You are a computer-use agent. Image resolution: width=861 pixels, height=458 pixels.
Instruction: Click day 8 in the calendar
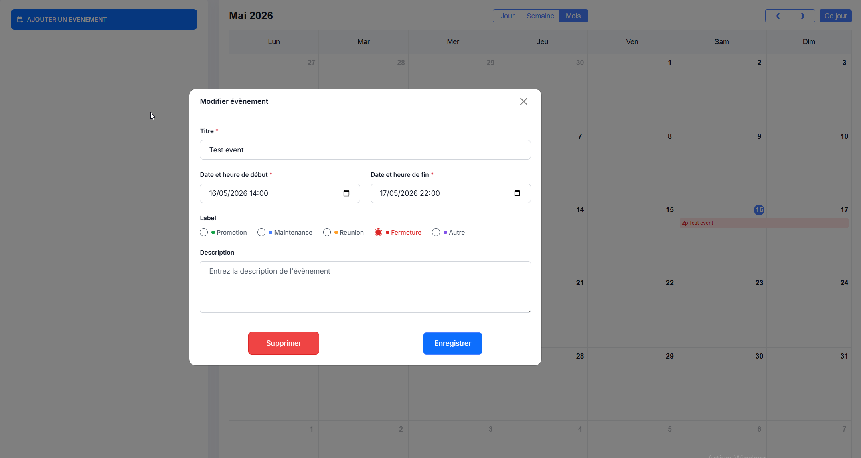(670, 136)
